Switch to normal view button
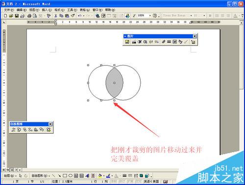 [x=3, y=170]
